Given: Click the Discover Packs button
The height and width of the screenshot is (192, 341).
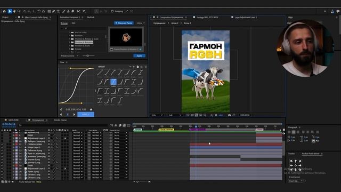Looking at the screenshot, I should coord(124,23).
